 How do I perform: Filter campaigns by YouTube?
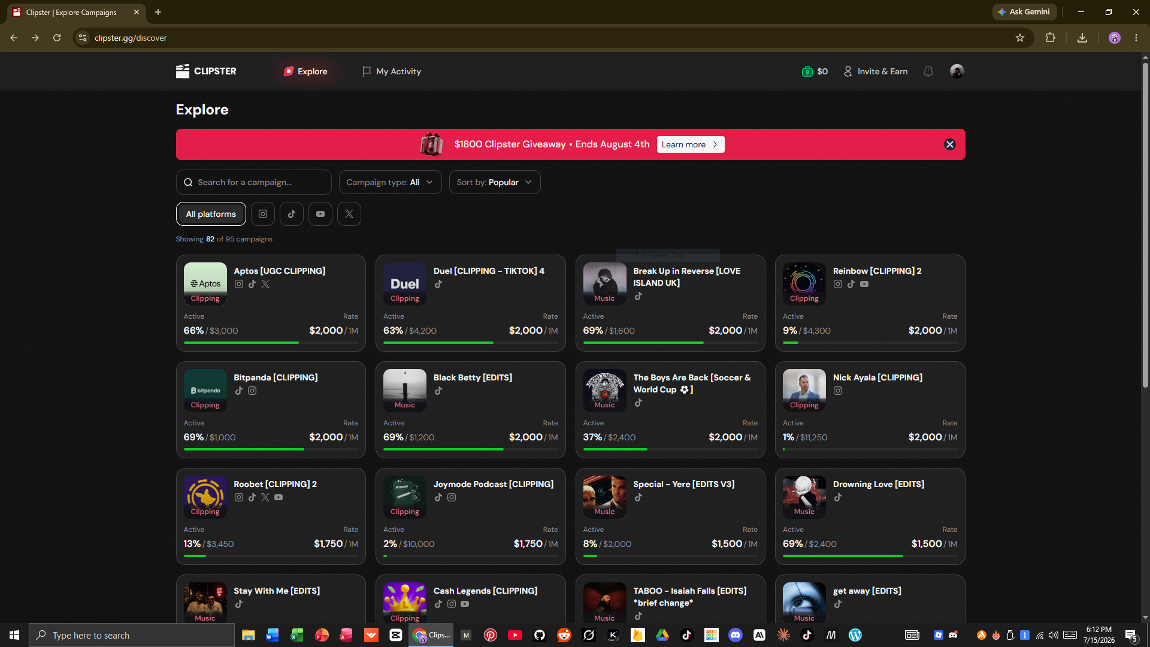tap(320, 214)
